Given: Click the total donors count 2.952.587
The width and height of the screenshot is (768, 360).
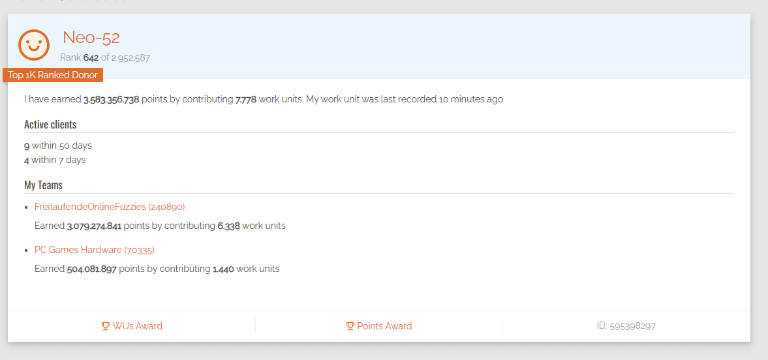Looking at the screenshot, I should [131, 58].
